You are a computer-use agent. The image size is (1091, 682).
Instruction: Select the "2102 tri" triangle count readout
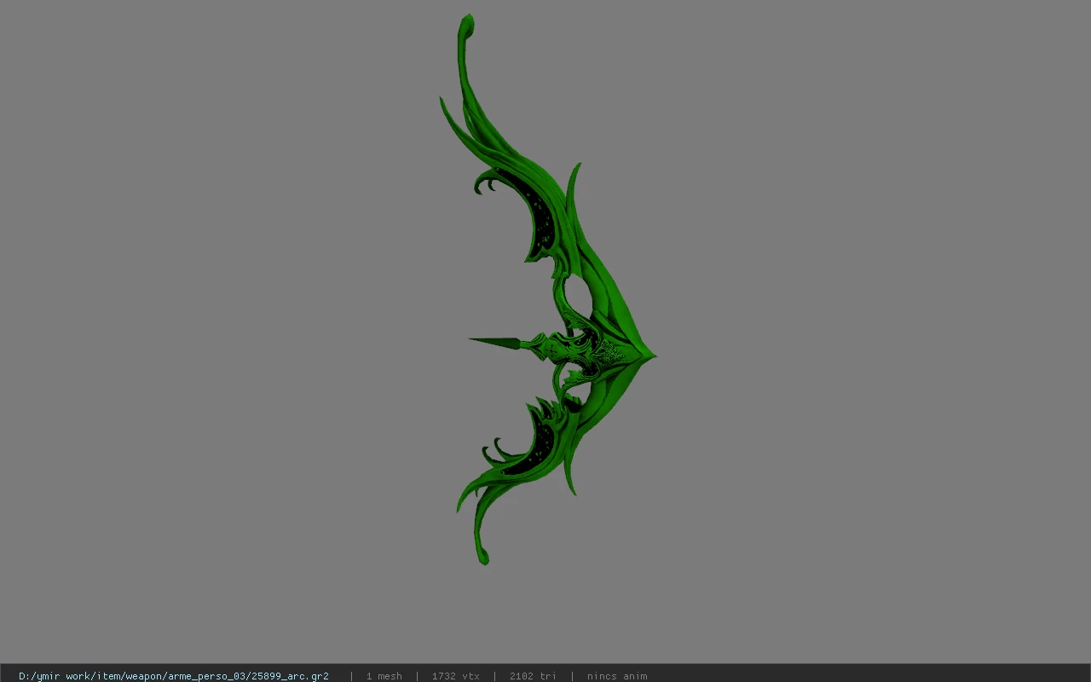click(533, 676)
